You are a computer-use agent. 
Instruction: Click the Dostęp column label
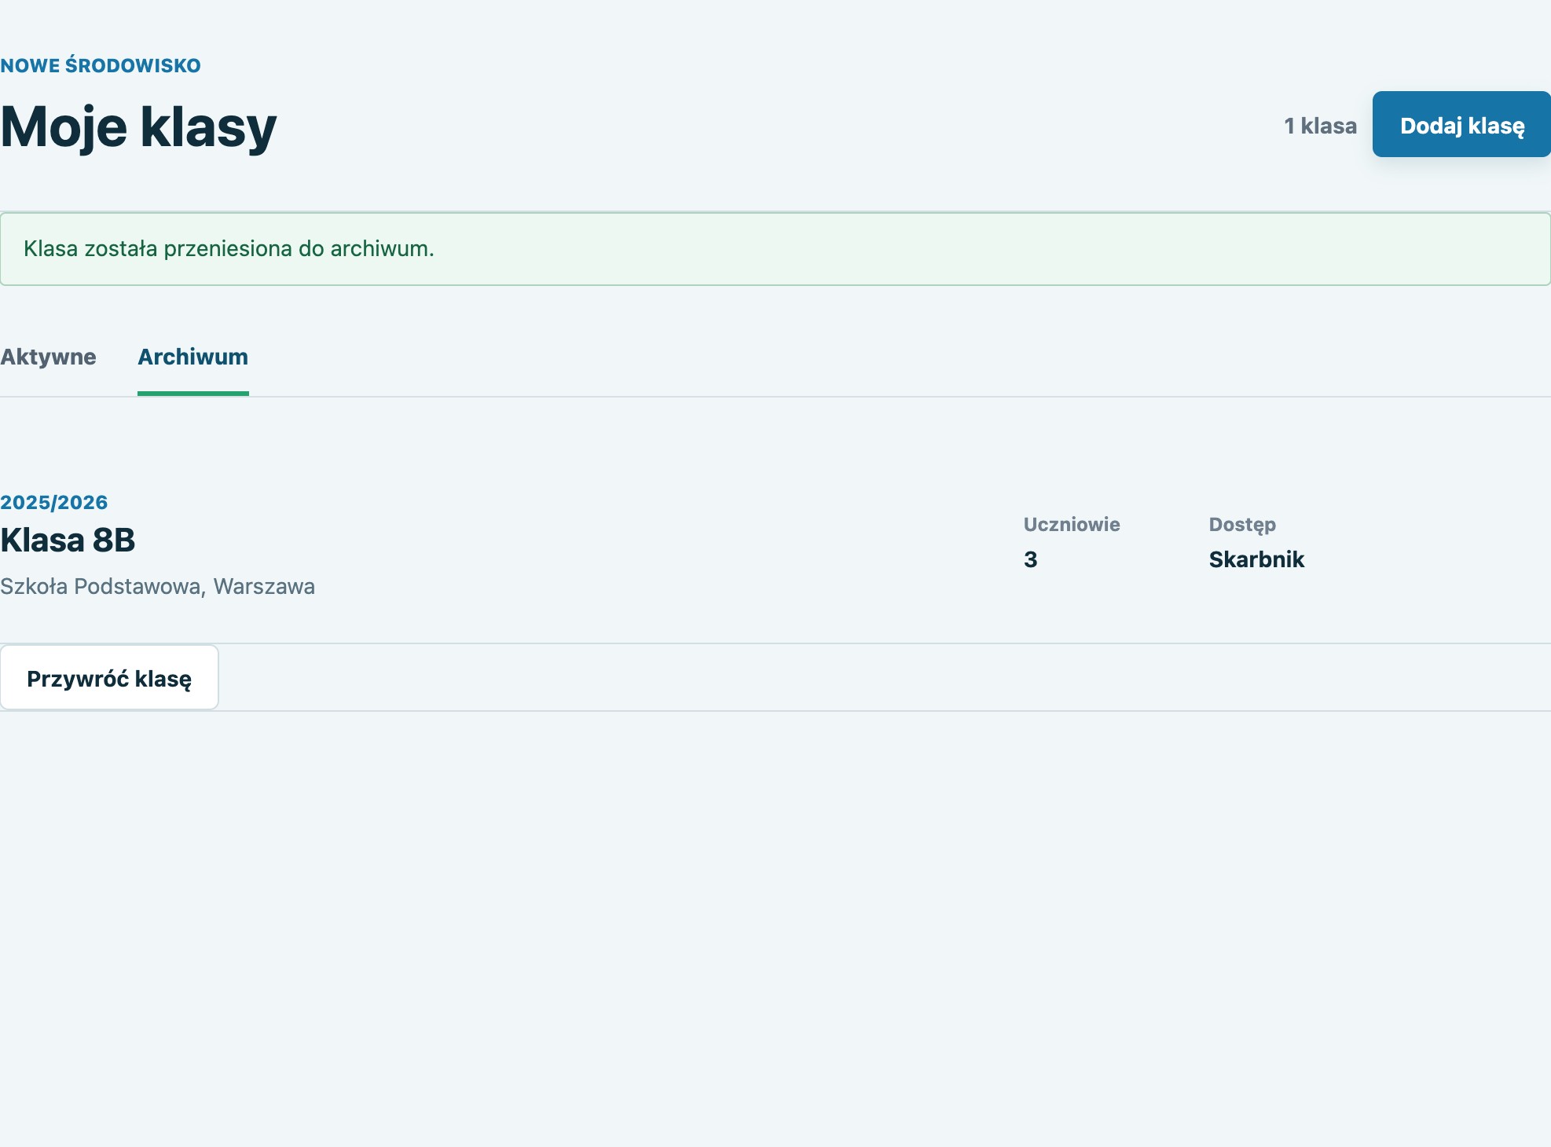1242,525
